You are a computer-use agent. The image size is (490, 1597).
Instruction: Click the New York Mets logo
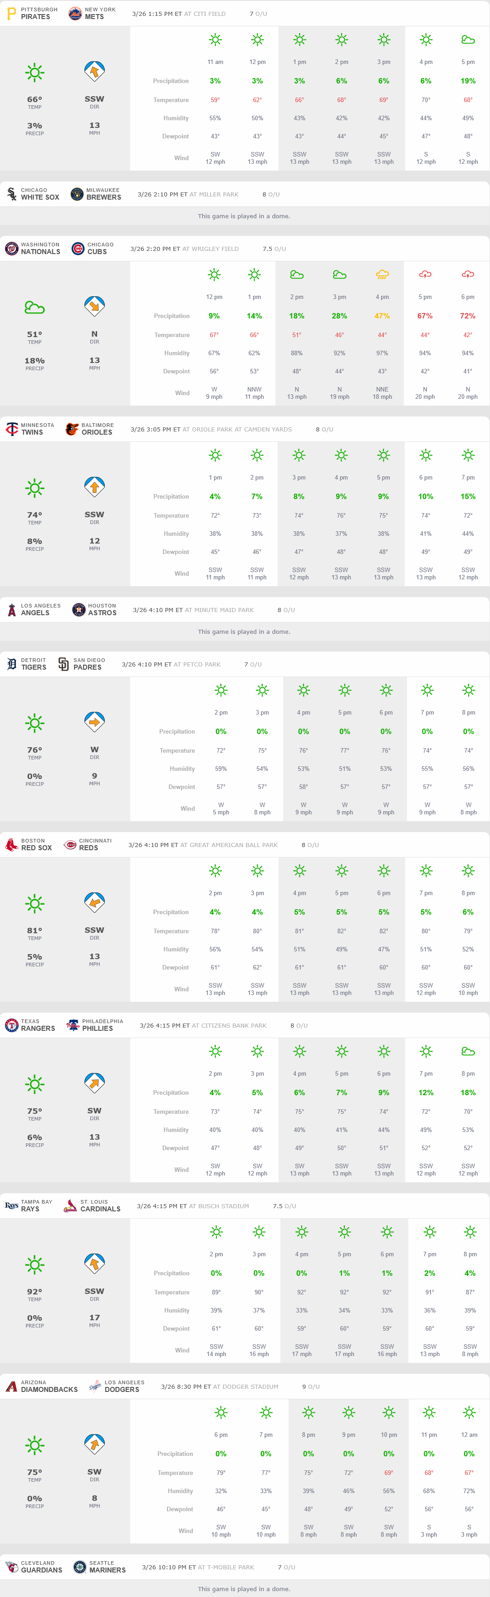(75, 14)
